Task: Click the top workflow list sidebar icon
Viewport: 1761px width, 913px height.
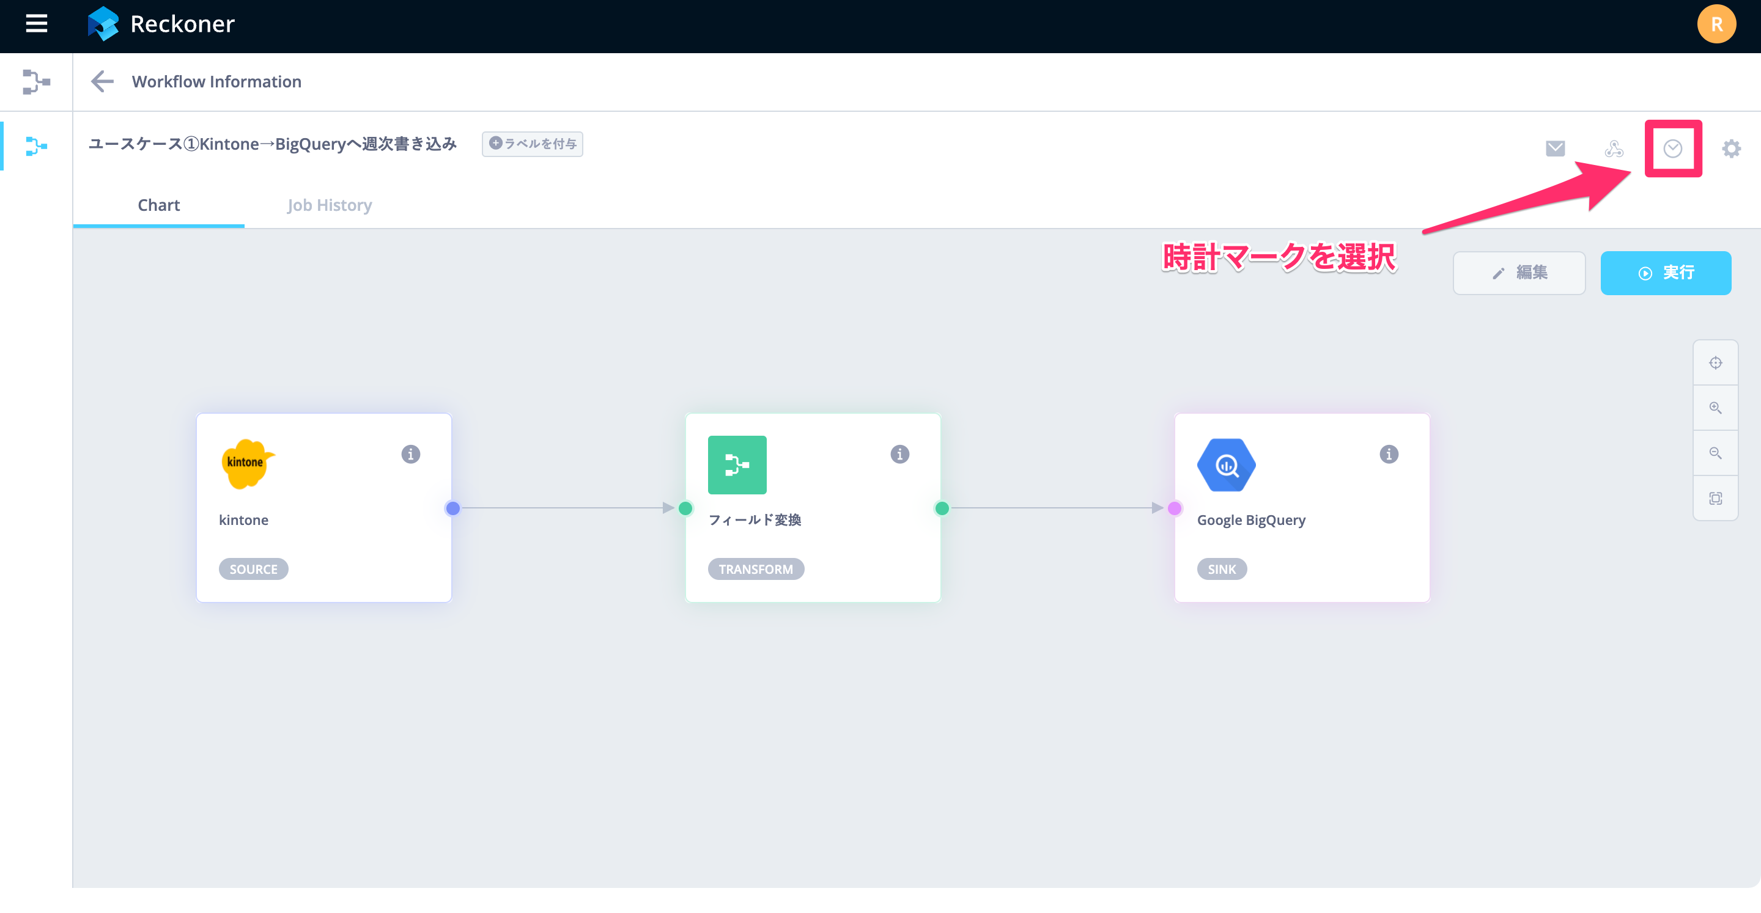Action: 36,82
